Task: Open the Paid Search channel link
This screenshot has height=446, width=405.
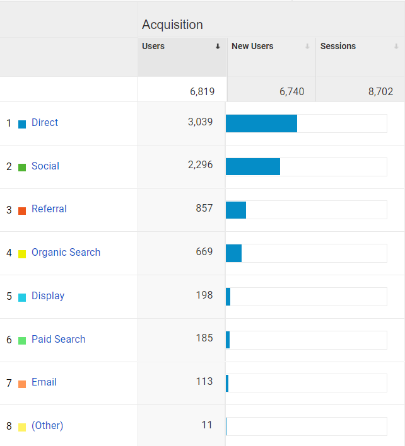Action: pyautogui.click(x=59, y=339)
